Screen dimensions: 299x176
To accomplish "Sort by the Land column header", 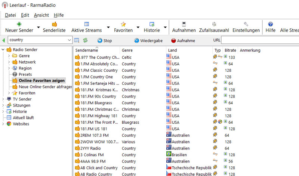I will point(189,50).
